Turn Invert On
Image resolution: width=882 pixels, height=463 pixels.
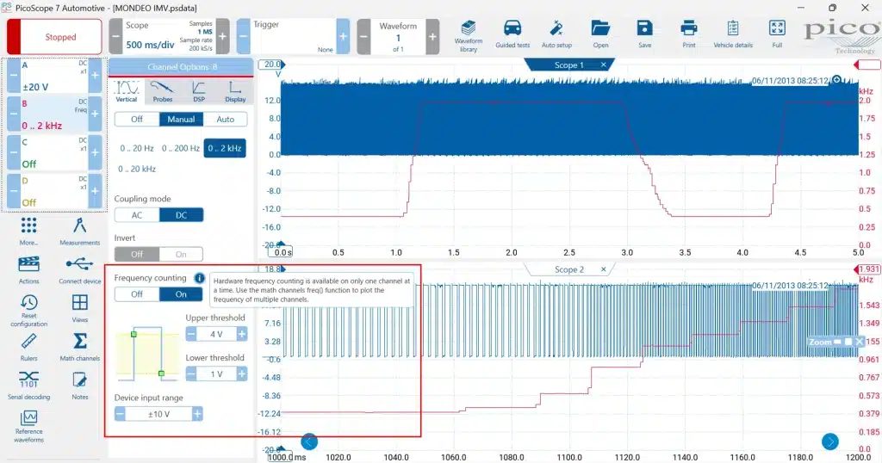(x=181, y=255)
